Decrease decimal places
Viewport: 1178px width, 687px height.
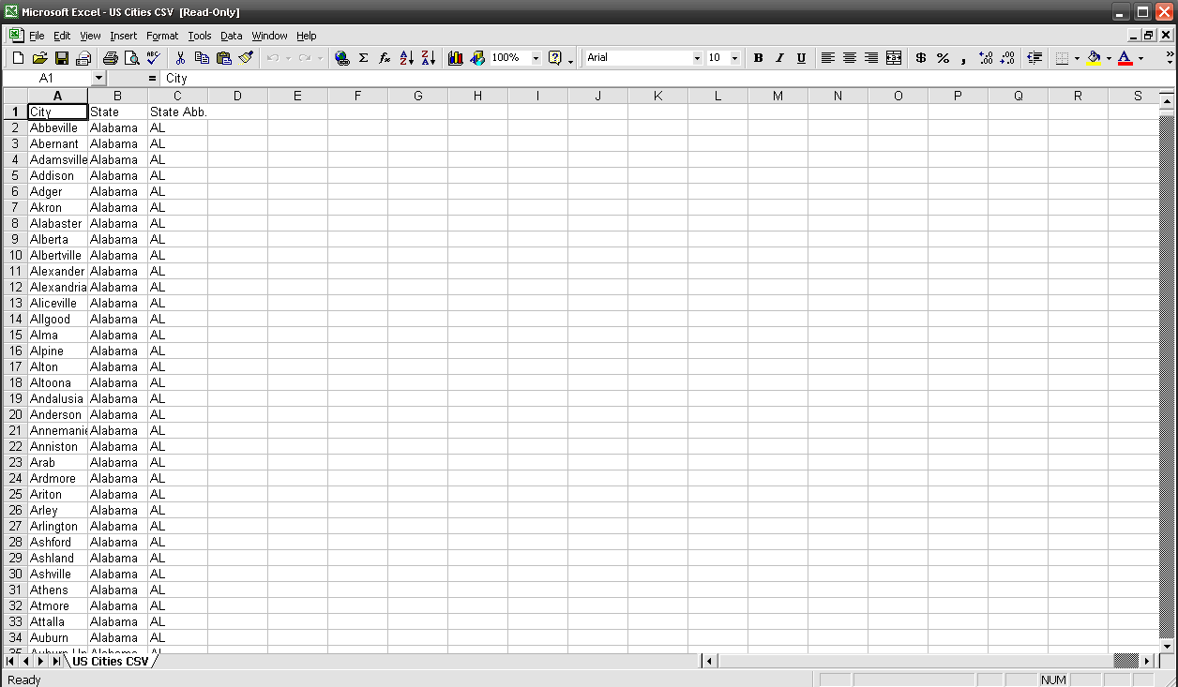coord(1007,58)
